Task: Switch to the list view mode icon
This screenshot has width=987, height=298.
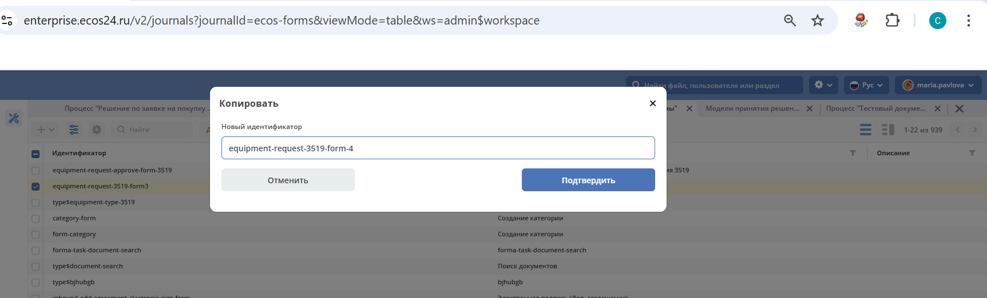Action: [866, 130]
